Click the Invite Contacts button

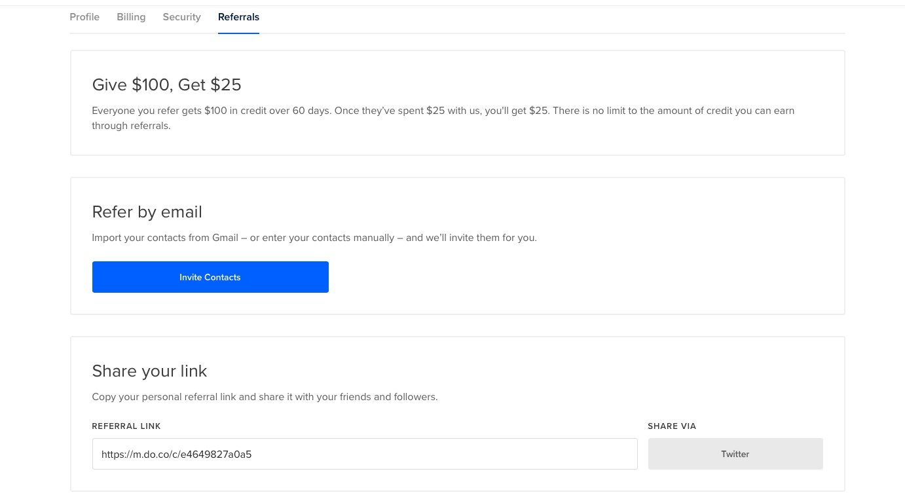pos(210,277)
